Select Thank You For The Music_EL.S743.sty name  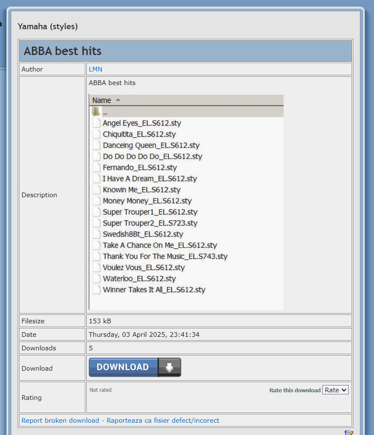165,256
